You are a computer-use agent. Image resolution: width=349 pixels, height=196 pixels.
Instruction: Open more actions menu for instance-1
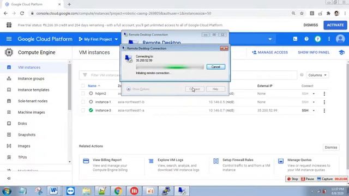[x=324, y=102]
